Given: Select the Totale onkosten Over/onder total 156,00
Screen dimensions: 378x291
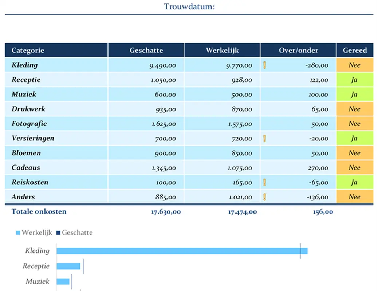Looking at the screenshot, I should click(x=323, y=212).
